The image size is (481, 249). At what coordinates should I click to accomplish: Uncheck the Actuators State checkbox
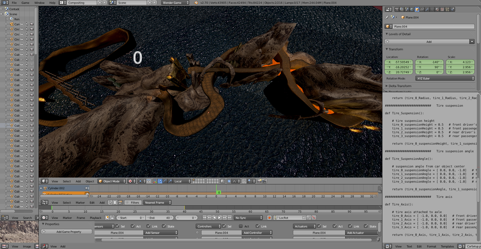coord(366,226)
